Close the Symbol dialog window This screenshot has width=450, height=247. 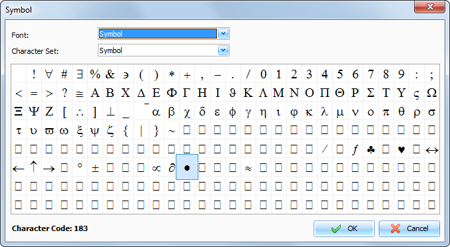point(429,7)
